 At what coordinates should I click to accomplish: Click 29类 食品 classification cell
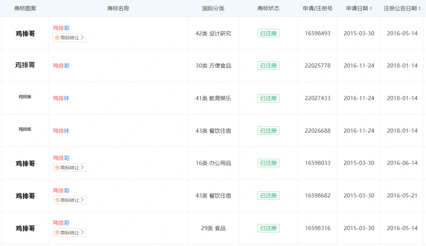[213, 228]
